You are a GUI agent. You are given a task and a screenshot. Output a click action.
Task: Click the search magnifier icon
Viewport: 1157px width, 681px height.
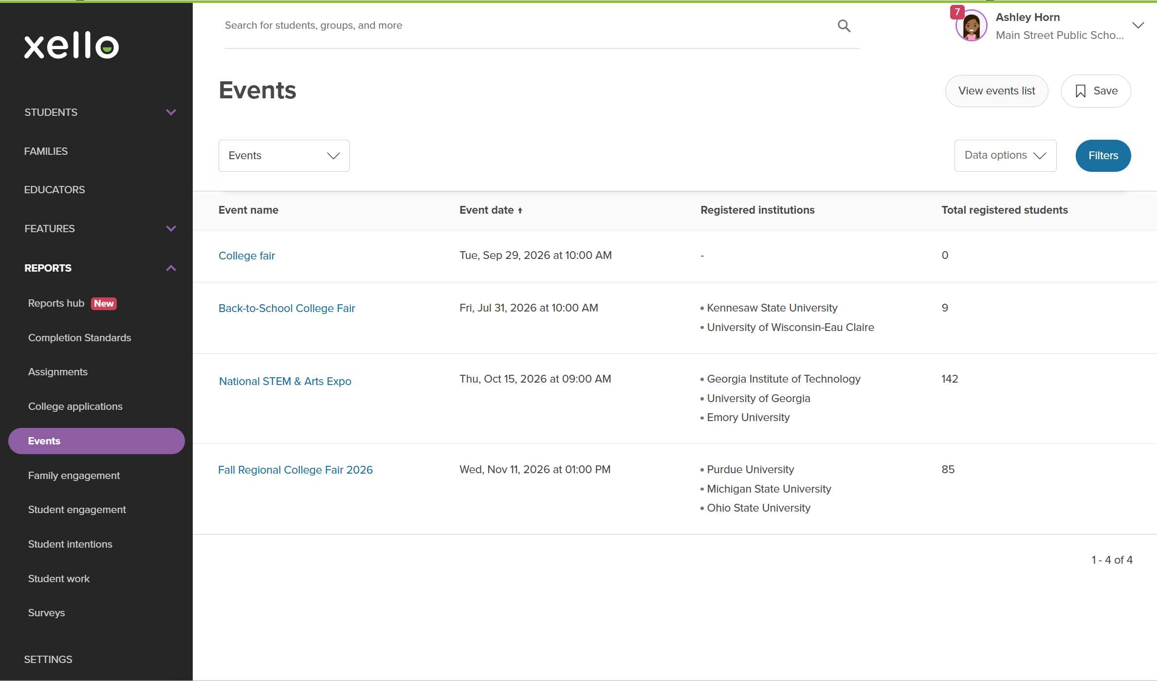point(844,26)
